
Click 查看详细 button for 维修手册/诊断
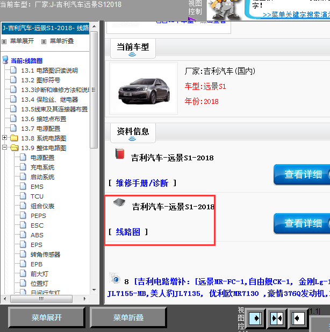(x=302, y=174)
